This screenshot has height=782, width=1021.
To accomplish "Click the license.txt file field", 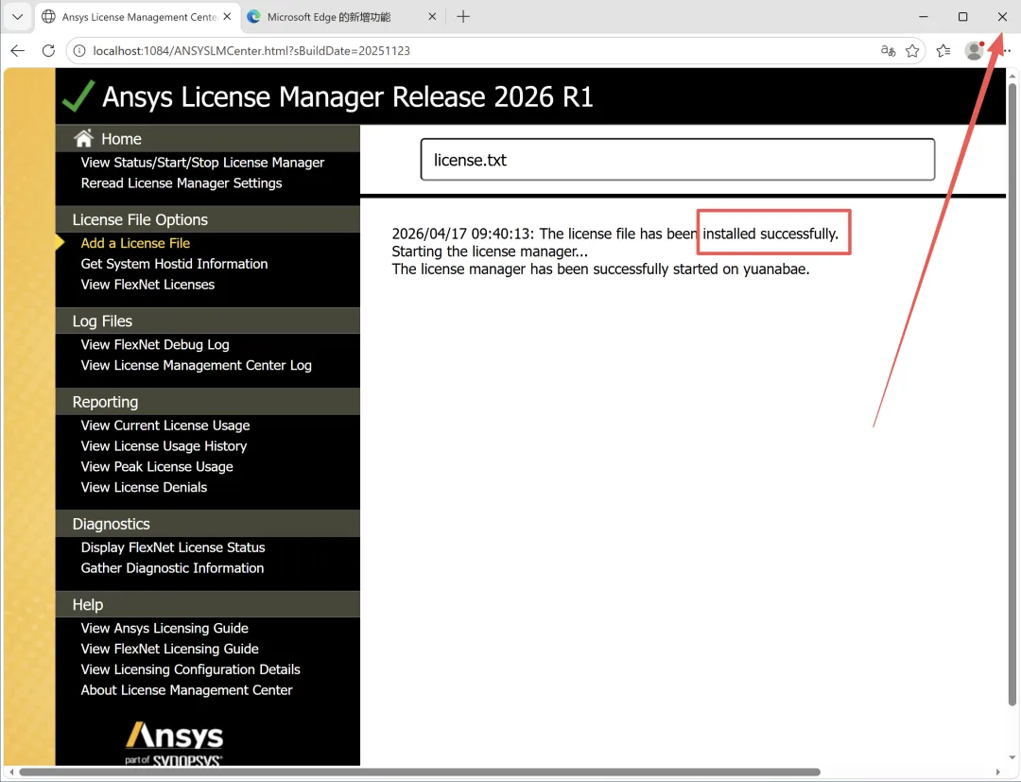I will [677, 160].
